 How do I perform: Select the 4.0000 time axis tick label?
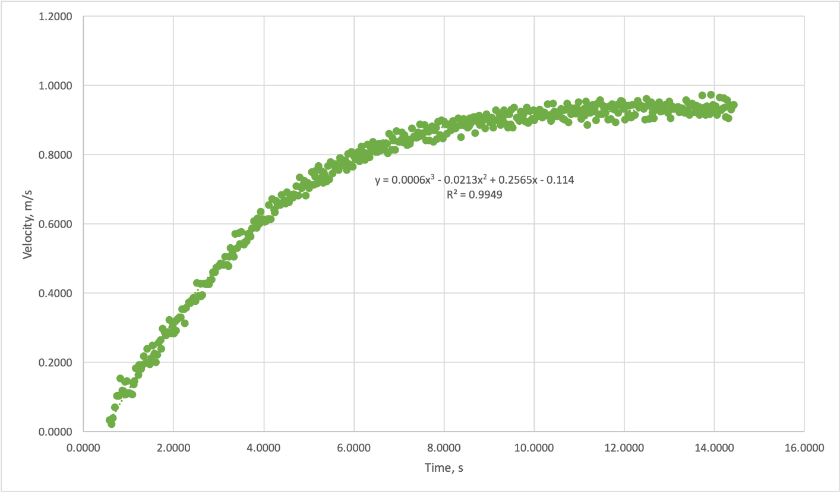(263, 446)
